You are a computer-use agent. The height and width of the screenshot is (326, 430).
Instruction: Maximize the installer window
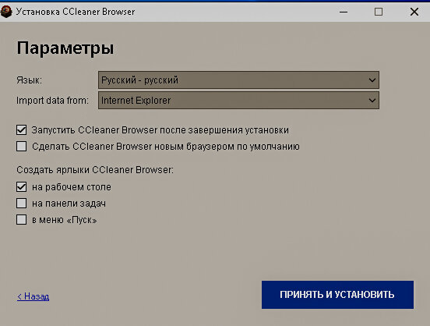pos(379,12)
